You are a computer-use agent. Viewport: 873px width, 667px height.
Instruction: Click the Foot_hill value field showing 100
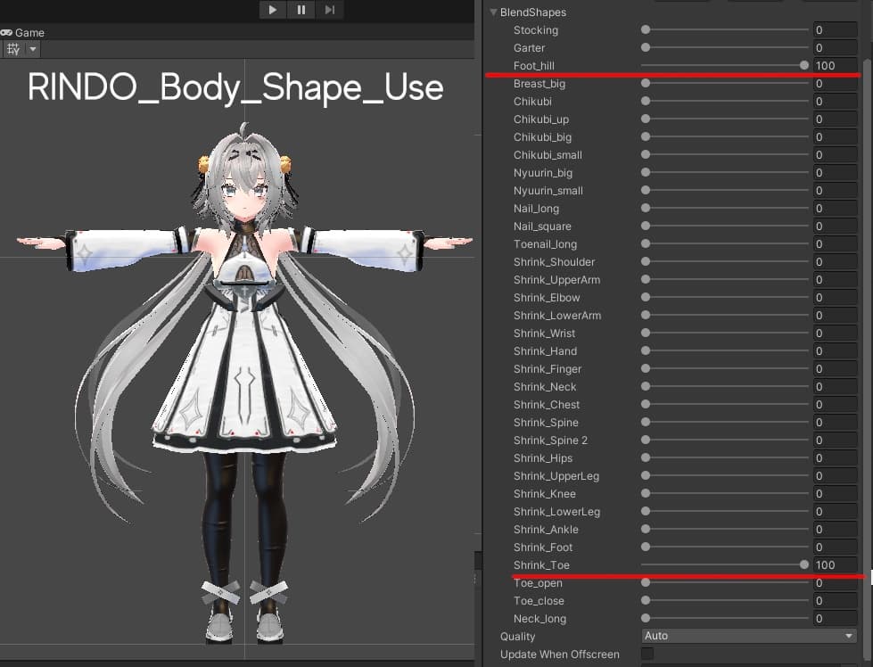coord(834,66)
